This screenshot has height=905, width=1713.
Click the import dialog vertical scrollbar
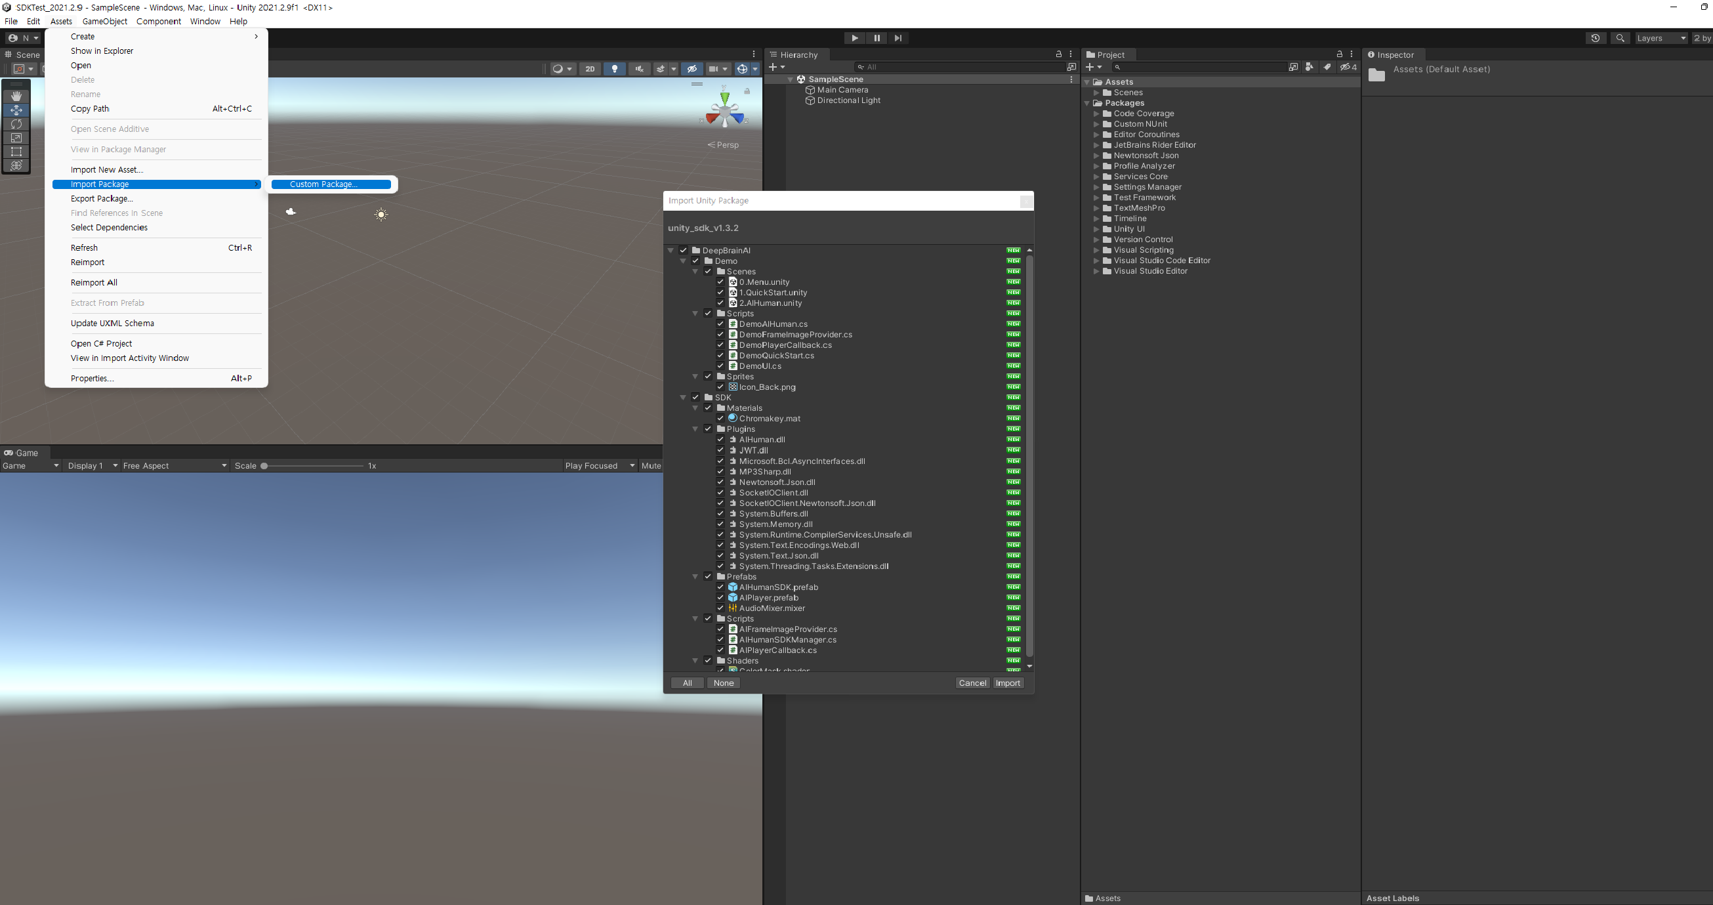1029,455
